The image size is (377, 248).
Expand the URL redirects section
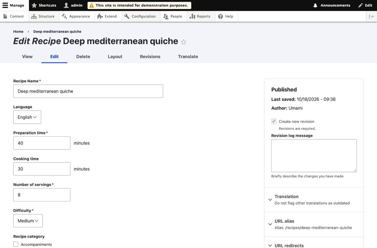click(x=314, y=245)
